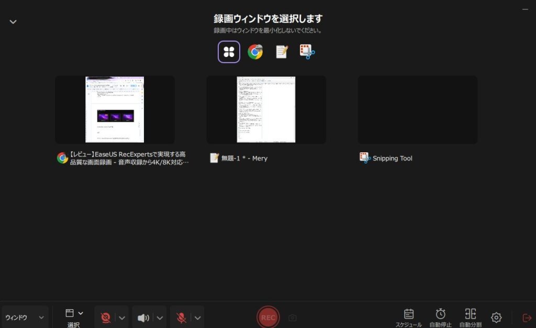
Task: Click the 無題-1 * - Mery label
Action: (x=244, y=158)
